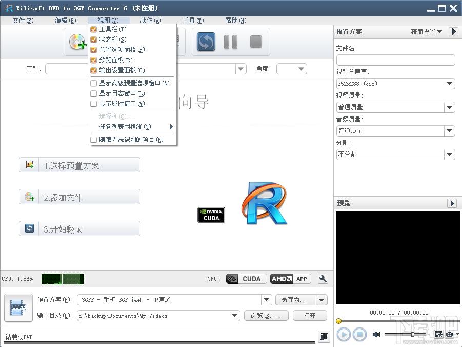Open the 帮助 (H) menu
This screenshot has width=462, height=347.
click(x=236, y=21)
